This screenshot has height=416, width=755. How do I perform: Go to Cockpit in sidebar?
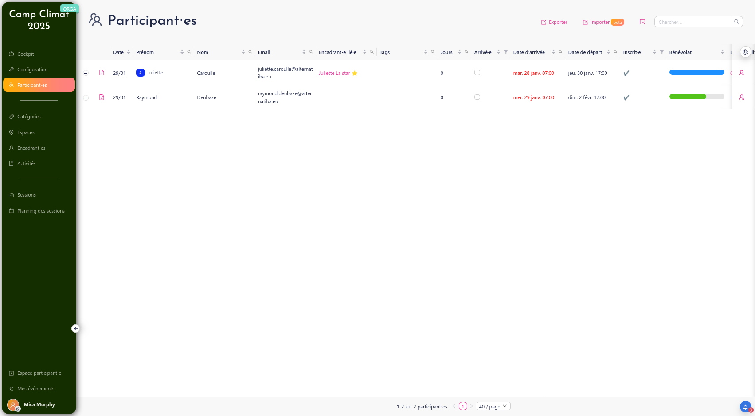click(x=26, y=54)
